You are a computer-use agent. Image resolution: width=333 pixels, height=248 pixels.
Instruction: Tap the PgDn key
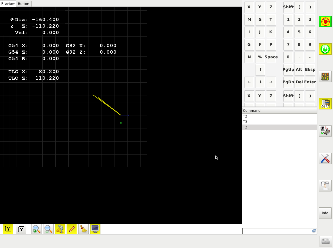tap(288, 82)
